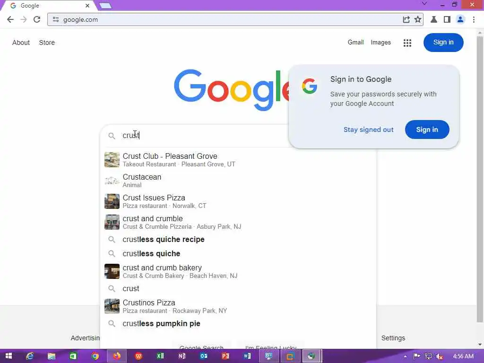Click Crust Club thumbnail image

[112, 160]
